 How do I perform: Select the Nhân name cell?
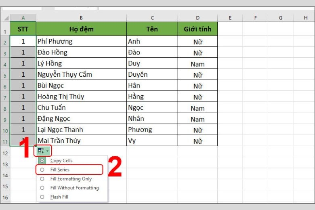click(152, 119)
